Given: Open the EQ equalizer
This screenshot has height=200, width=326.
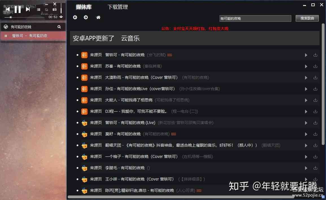Looking at the screenshot, I should [54, 10].
